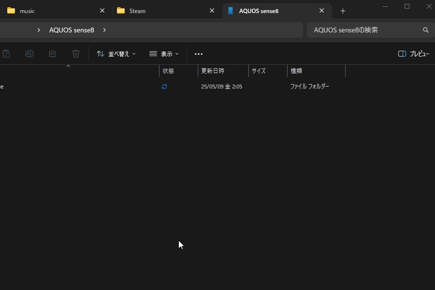Focus the AQUOS sense8の検索 search box
435x290 pixels.
pyautogui.click(x=371, y=30)
